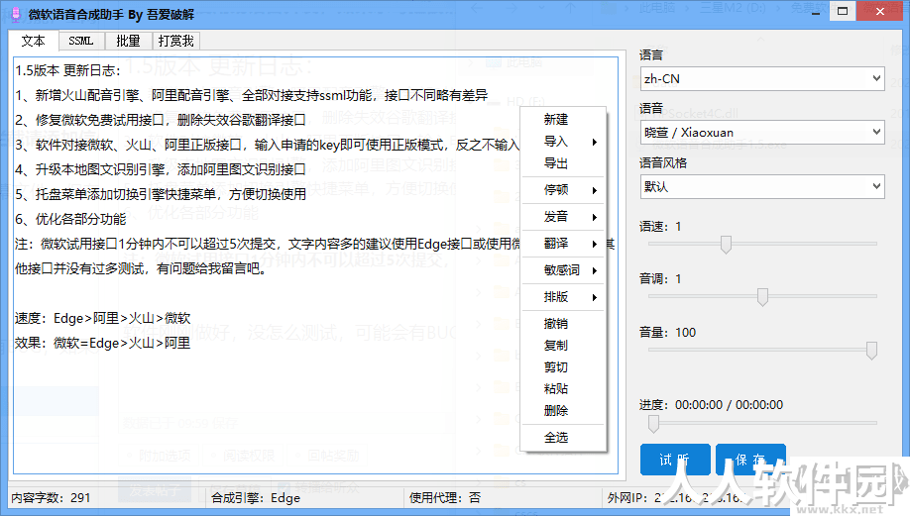
Task: Adjust the 音量 volume slider handle
Action: click(x=871, y=351)
